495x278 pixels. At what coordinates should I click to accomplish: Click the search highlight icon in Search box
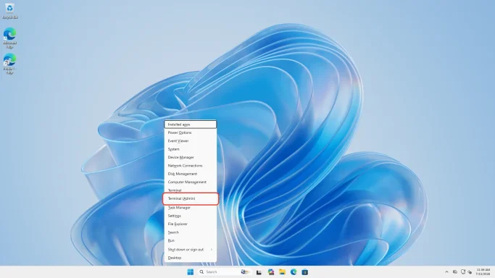[x=245, y=272]
